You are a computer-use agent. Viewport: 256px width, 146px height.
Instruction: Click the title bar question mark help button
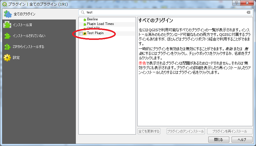coord(237,3)
